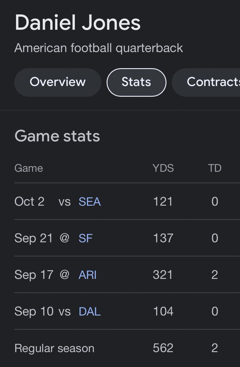Click the Game column header
The height and width of the screenshot is (367, 240).
coord(28,168)
